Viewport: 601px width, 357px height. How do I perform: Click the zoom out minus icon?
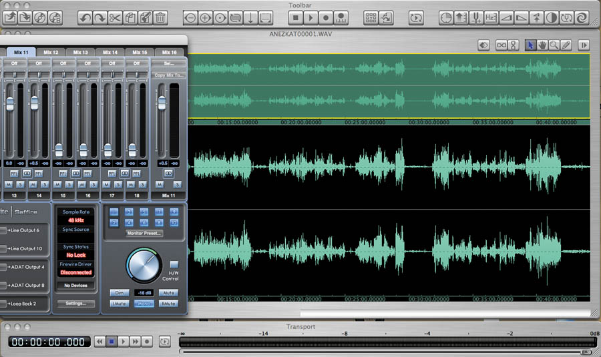pos(190,18)
